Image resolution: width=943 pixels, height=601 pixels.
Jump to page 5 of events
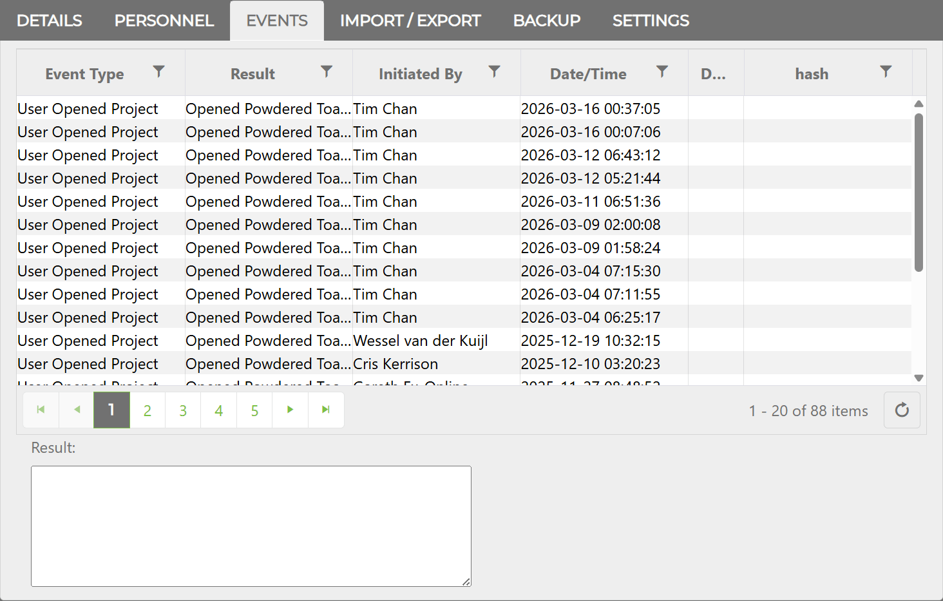(x=254, y=410)
